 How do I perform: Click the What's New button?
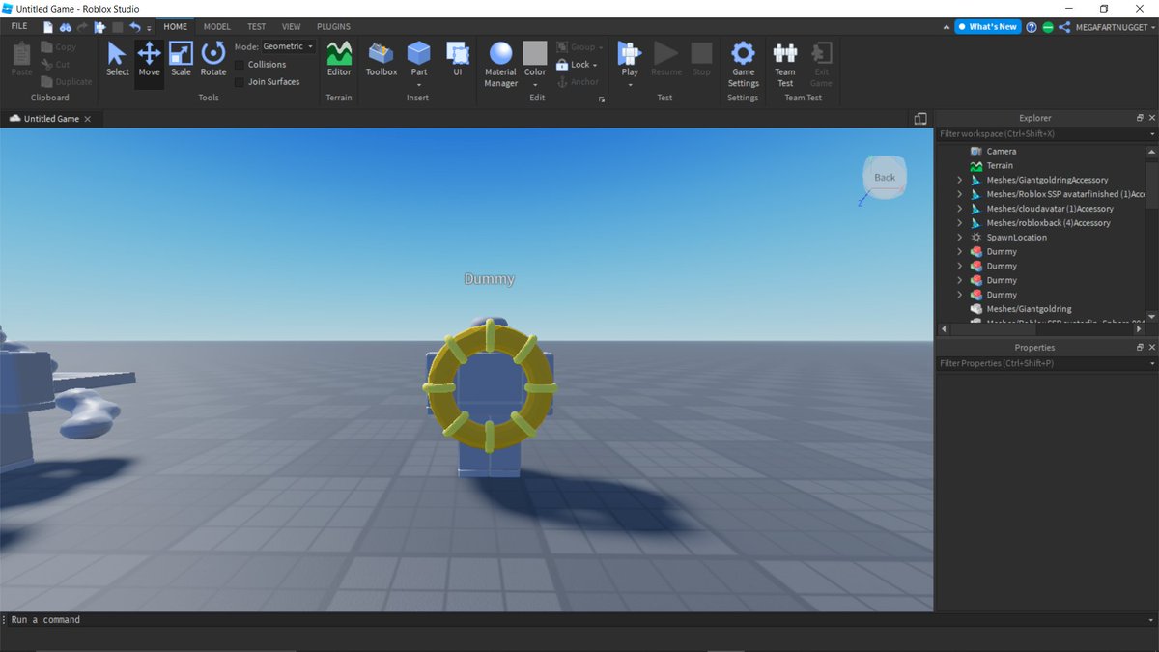987,27
